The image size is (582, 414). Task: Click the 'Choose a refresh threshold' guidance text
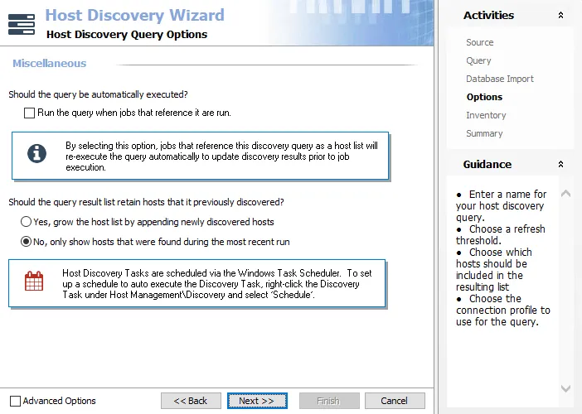(501, 234)
